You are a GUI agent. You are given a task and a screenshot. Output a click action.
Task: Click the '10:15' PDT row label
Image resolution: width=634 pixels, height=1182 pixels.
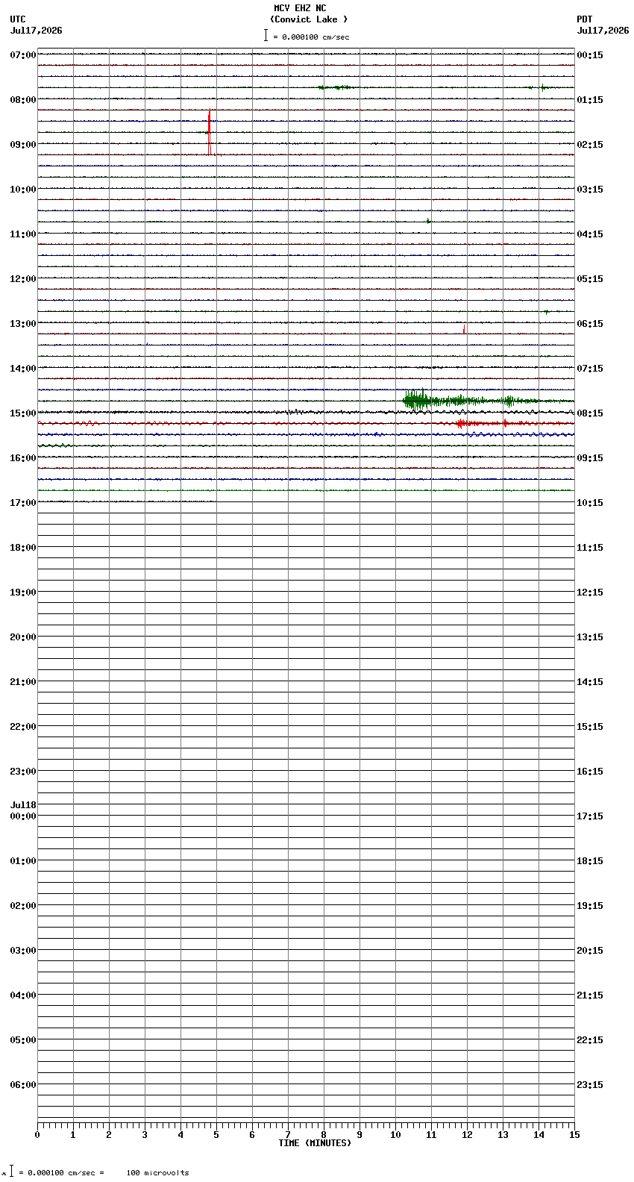(590, 503)
